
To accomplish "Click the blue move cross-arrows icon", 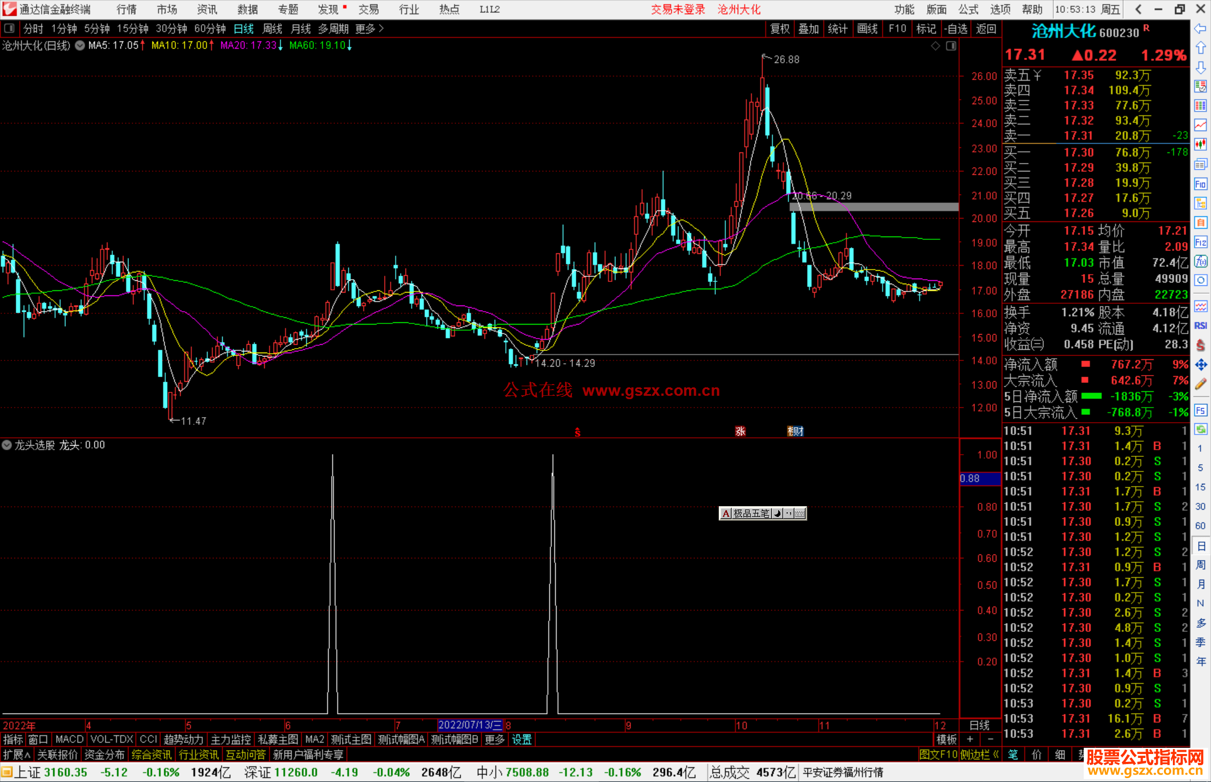I will pyautogui.click(x=1200, y=365).
